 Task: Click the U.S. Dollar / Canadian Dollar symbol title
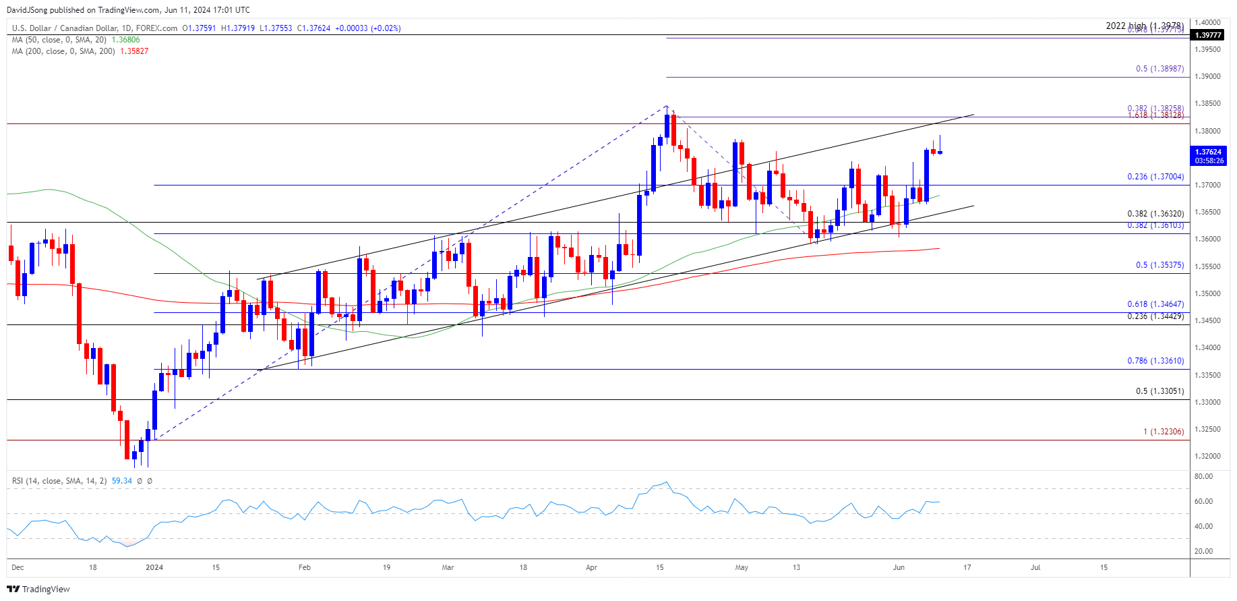pyautogui.click(x=95, y=28)
